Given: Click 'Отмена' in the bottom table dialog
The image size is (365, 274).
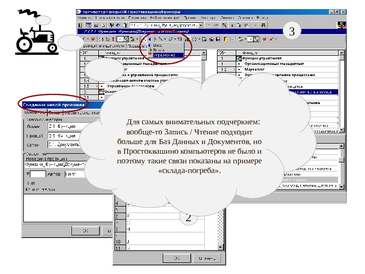Looking at the screenshot, I should [x=207, y=258].
